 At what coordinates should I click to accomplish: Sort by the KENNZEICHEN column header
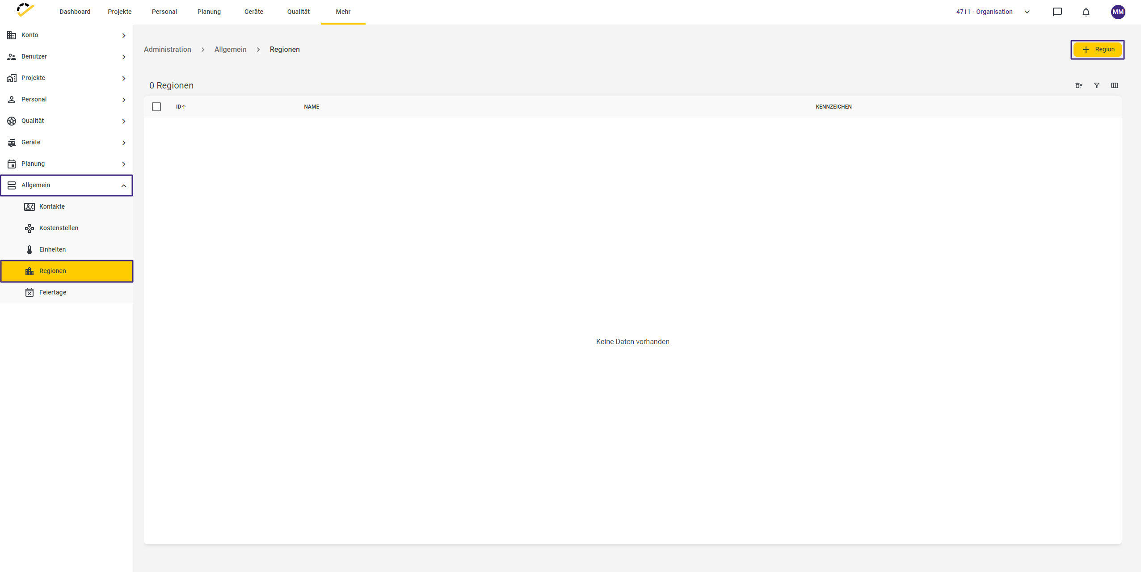tap(834, 107)
